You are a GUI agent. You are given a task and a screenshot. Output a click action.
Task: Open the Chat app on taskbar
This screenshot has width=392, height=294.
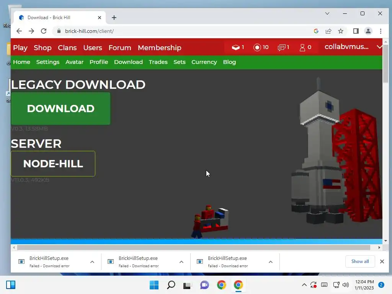[204, 285]
